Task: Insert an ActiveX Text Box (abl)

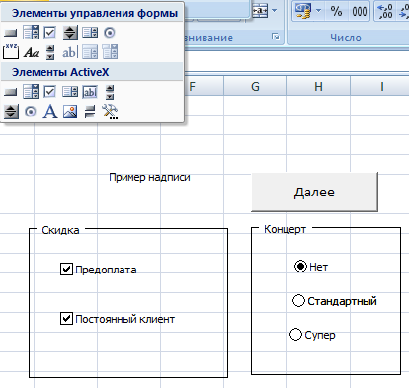Action: 90,92
